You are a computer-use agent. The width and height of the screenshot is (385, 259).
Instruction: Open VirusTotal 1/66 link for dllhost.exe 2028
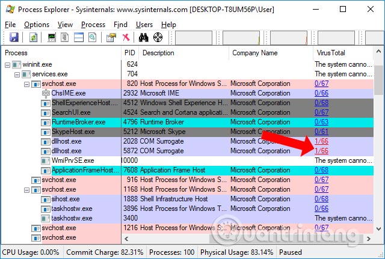321,141
